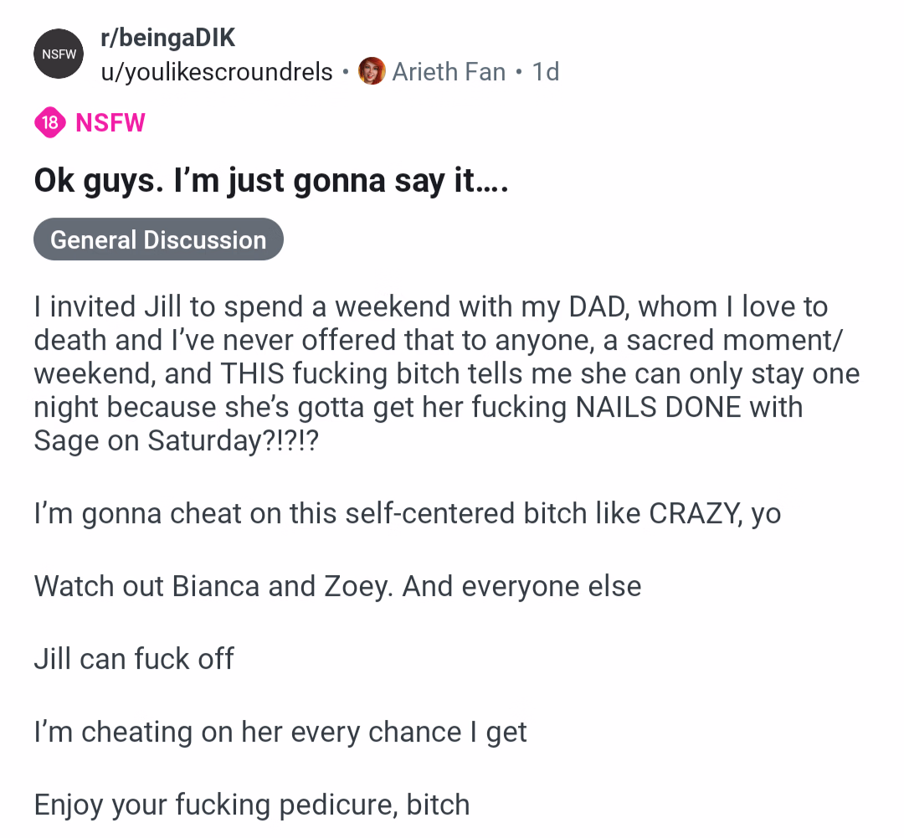Click the line ending 'every chance I get'
This screenshot has width=904, height=838.
(x=280, y=732)
